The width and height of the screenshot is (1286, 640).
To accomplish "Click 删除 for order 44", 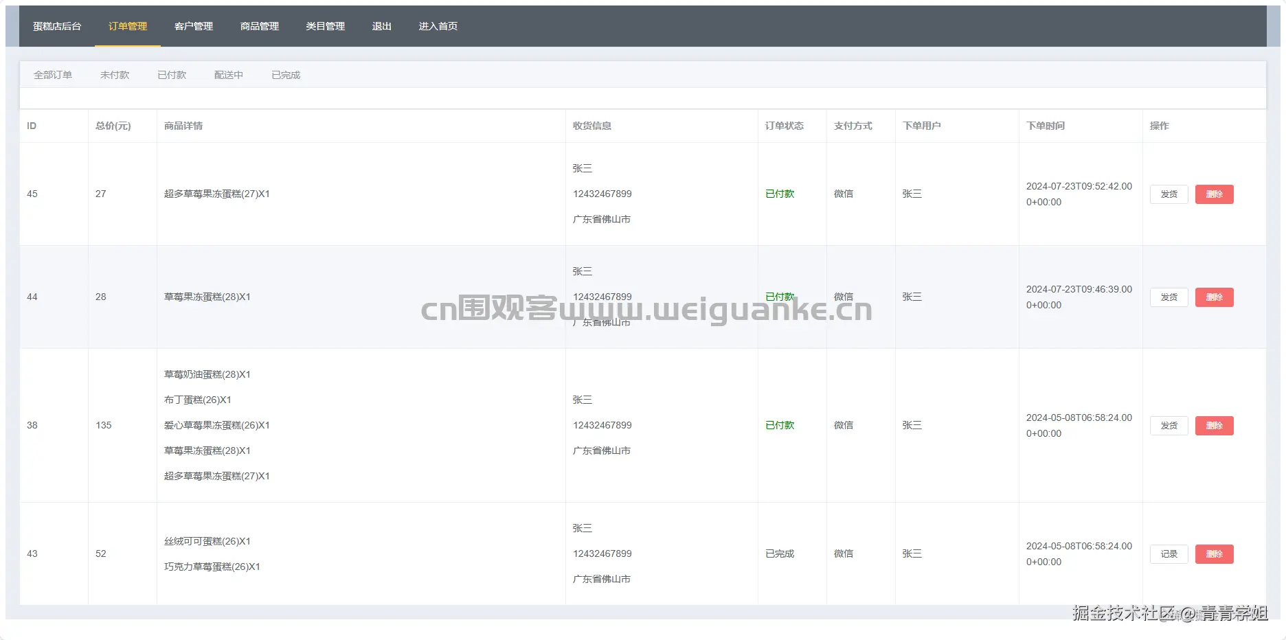I will click(x=1215, y=297).
